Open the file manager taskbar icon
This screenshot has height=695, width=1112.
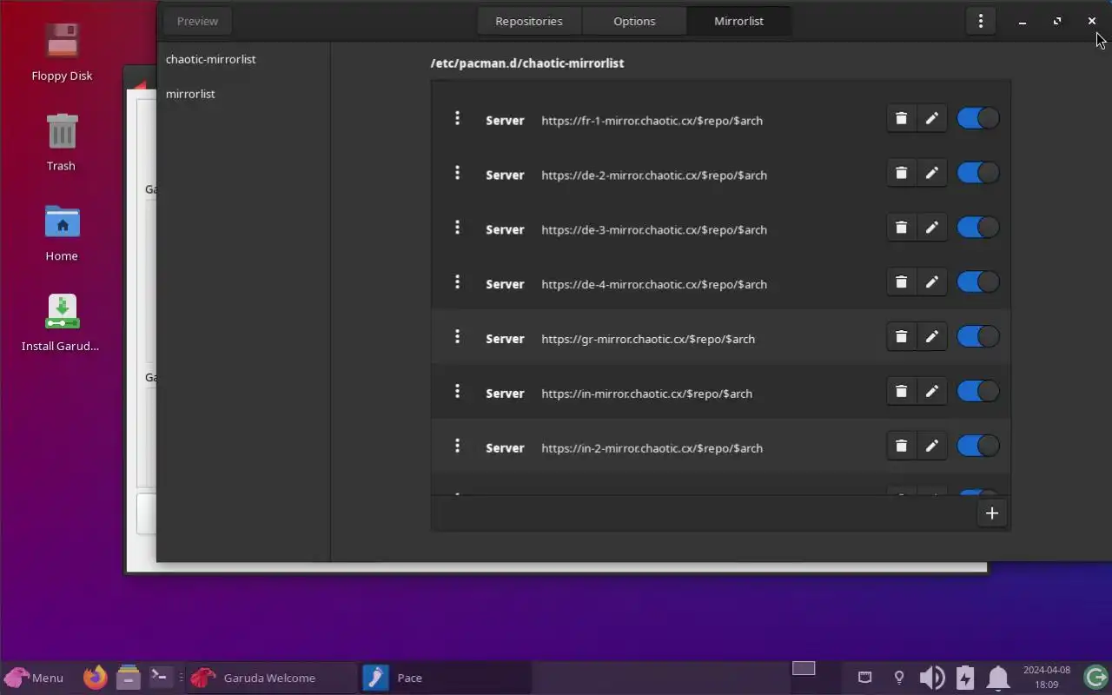[128, 678]
